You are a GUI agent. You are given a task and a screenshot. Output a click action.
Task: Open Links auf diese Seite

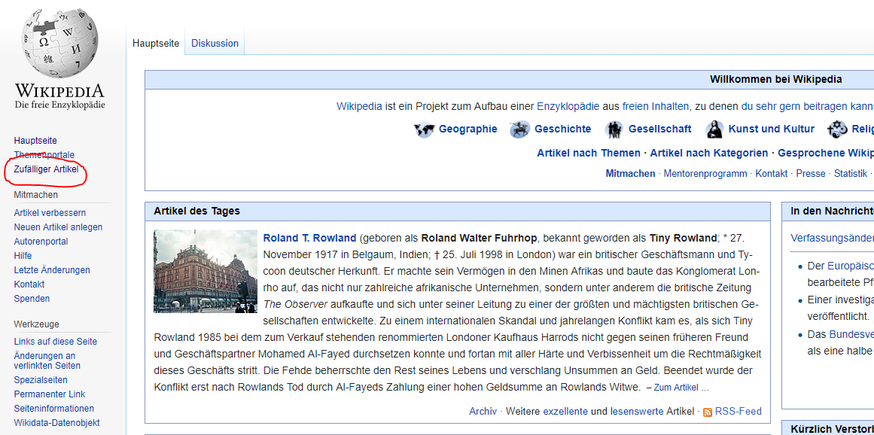(56, 342)
